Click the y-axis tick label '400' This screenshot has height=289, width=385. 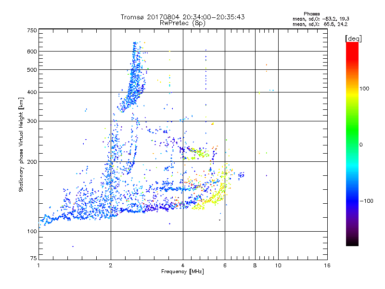click(x=32, y=92)
